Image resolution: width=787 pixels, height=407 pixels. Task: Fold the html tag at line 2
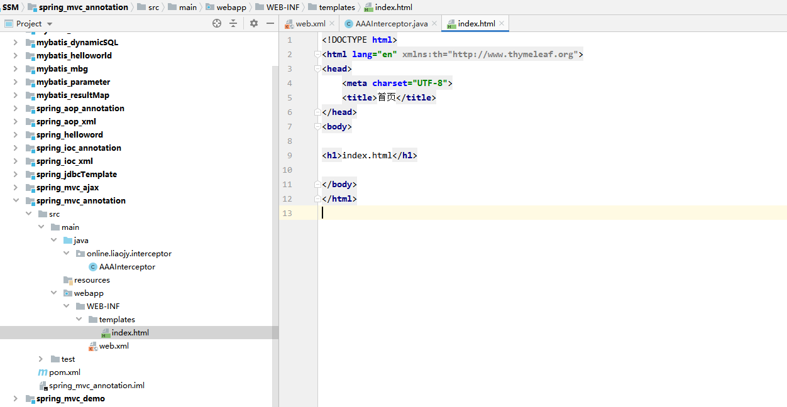(317, 55)
